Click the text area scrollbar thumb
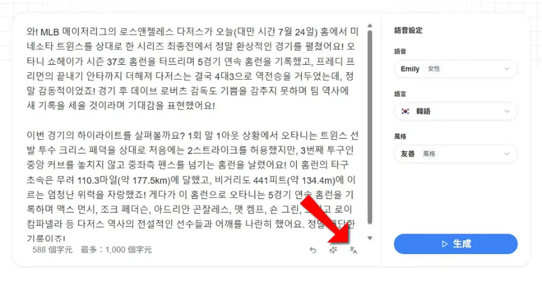The height and width of the screenshot is (283, 542). point(369,127)
